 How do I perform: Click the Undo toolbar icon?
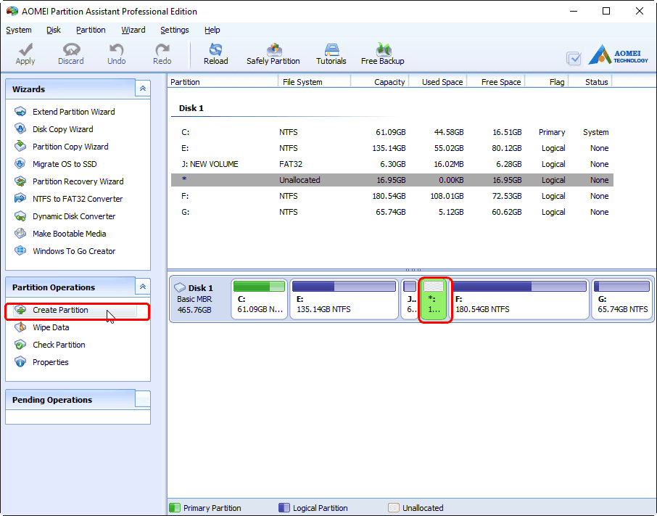click(x=116, y=54)
